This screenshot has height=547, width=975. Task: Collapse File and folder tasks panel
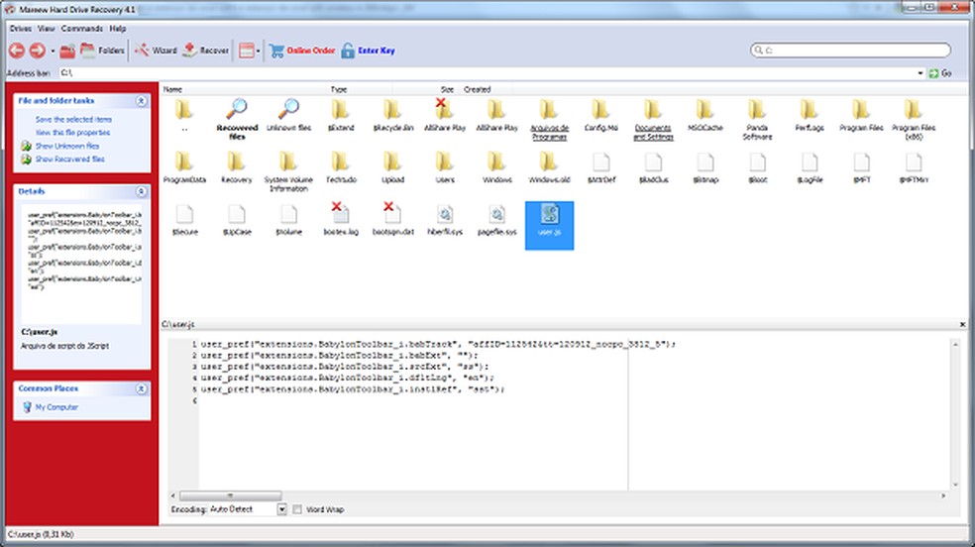[141, 101]
